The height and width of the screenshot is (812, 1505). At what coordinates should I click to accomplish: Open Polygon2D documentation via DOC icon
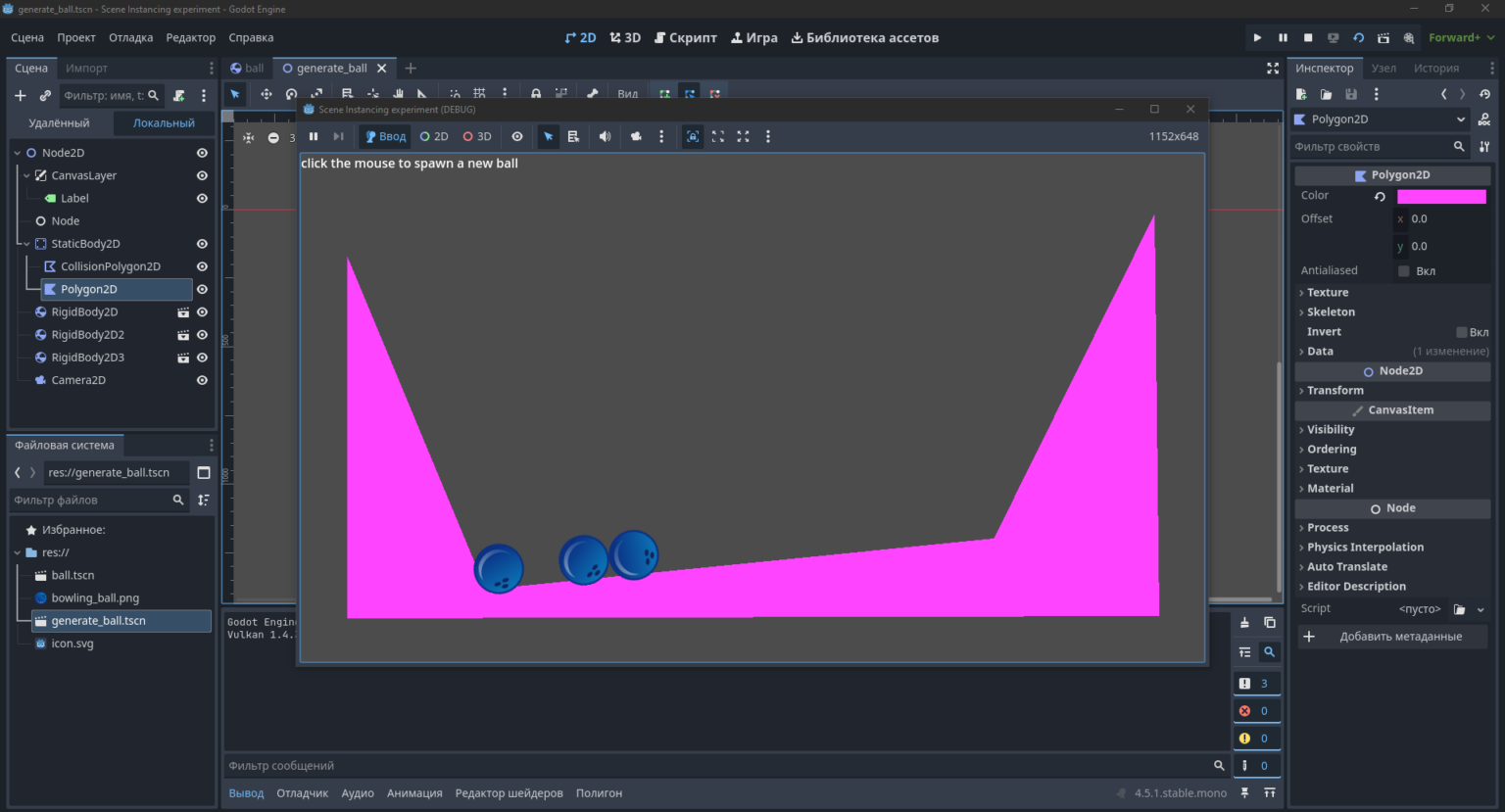pyautogui.click(x=1484, y=119)
